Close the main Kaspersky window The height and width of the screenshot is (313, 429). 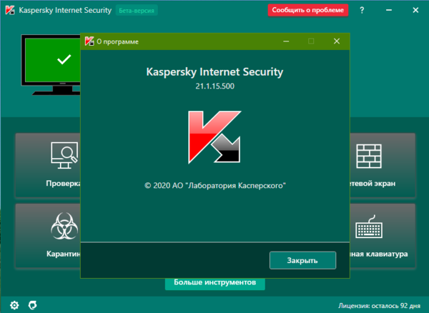pyautogui.click(x=415, y=10)
